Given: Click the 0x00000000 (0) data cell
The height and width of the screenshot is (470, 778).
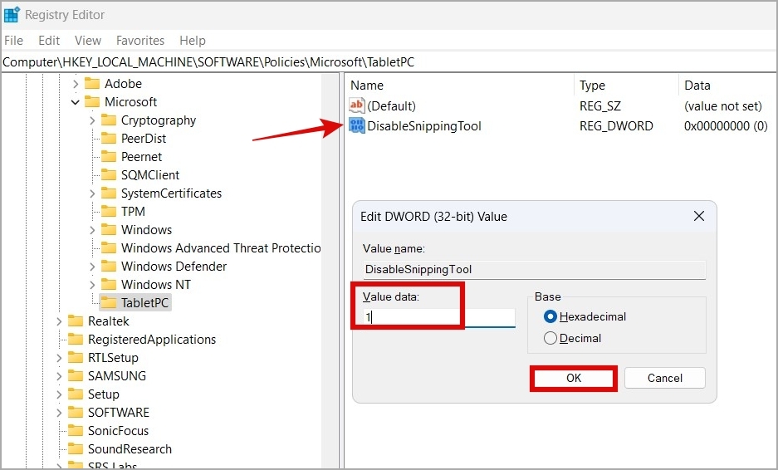Looking at the screenshot, I should coord(726,126).
